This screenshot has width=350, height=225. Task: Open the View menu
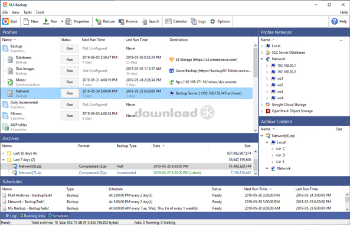click(x=15, y=12)
